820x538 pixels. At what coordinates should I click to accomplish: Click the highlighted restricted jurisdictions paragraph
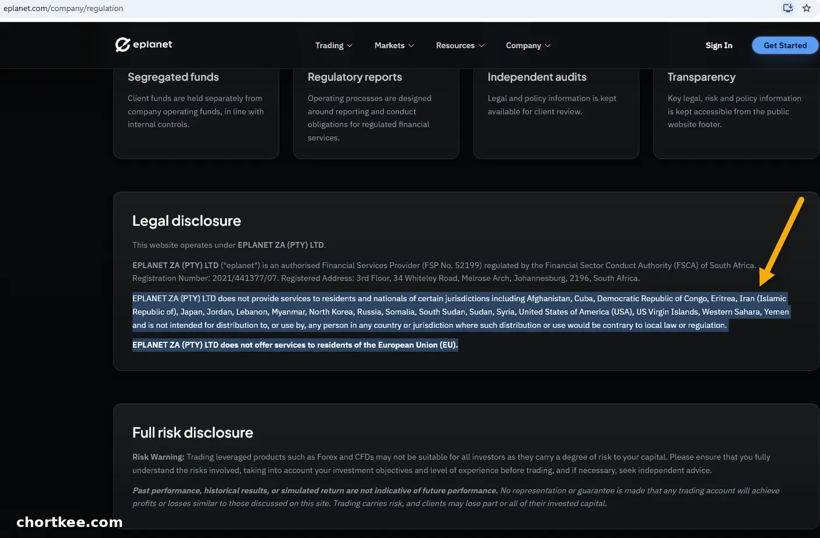click(x=461, y=312)
